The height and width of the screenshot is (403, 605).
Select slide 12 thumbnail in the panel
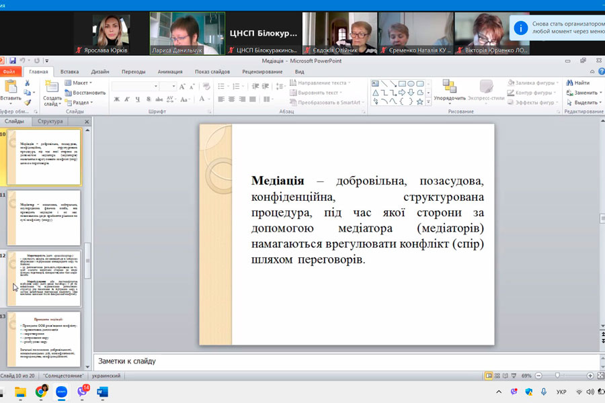coord(44,278)
